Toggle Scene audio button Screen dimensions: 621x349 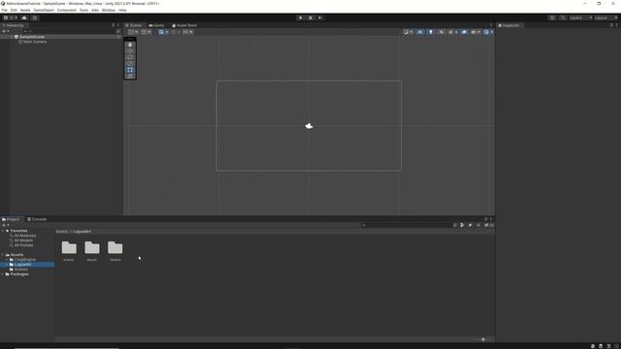pyautogui.click(x=441, y=32)
